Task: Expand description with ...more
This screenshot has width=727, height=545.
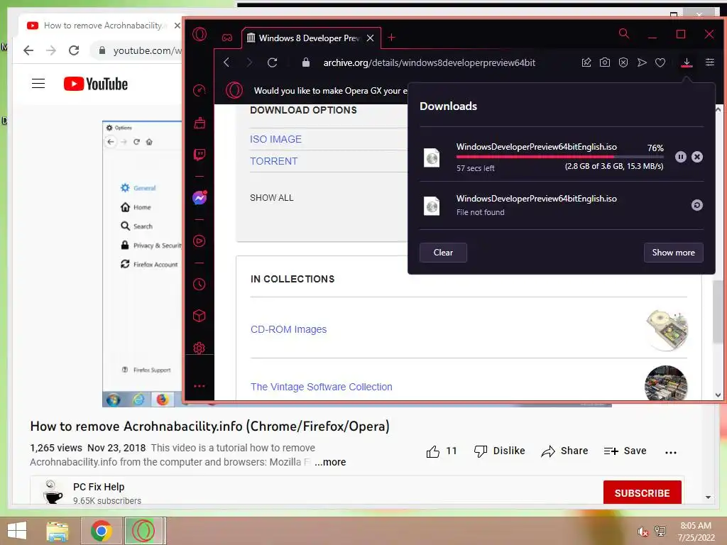Action: [x=330, y=462]
